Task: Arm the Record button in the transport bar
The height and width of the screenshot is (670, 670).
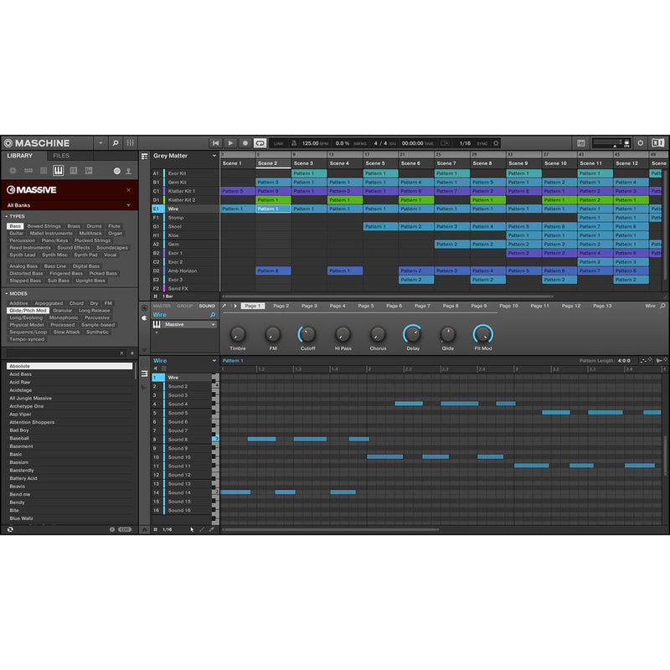Action: pos(245,142)
